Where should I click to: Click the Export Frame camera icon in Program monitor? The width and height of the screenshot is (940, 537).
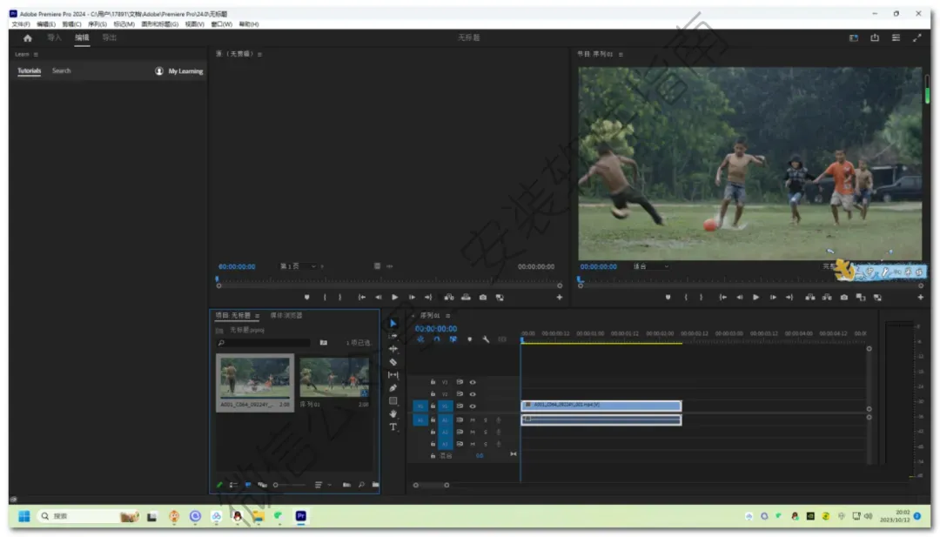843,298
